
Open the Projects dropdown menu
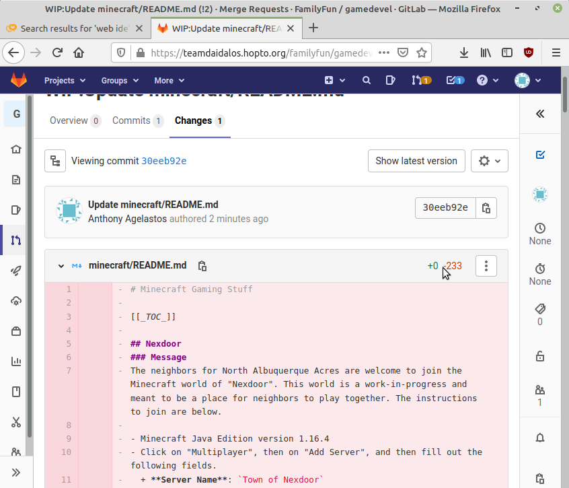(65, 81)
